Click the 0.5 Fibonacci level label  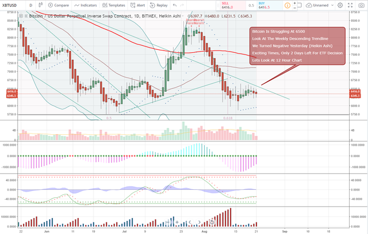click(109, 118)
